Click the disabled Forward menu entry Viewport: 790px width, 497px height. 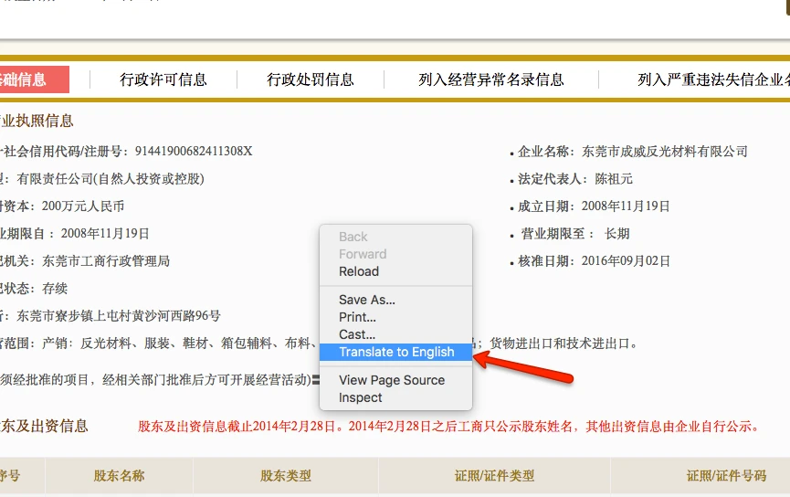tap(363, 254)
